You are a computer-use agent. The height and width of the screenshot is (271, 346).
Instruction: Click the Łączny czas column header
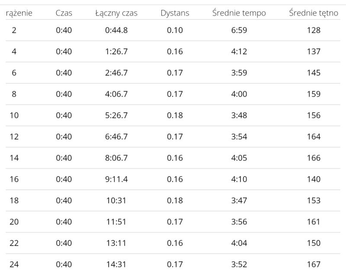coord(116,13)
